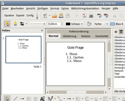Open the Schwarz line color dropdown
The image size is (125, 101).
[x=82, y=24]
